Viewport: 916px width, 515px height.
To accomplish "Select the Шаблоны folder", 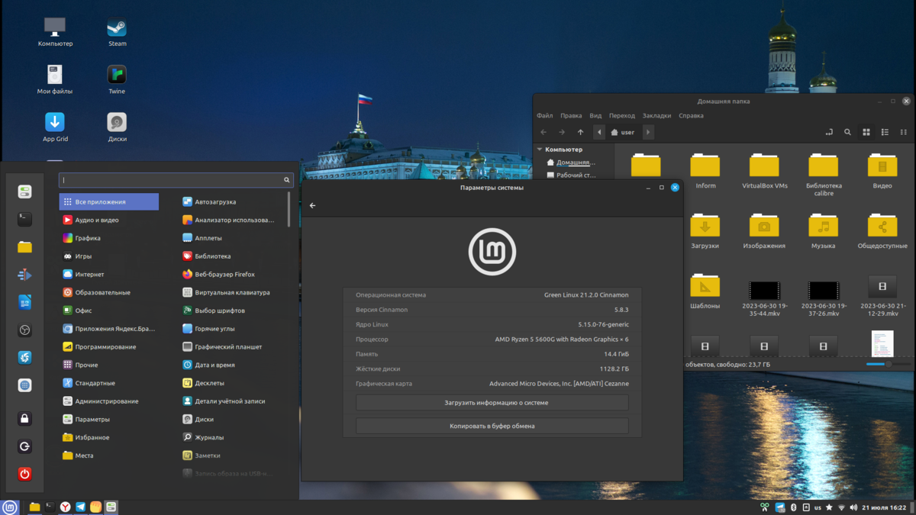I will (x=705, y=291).
